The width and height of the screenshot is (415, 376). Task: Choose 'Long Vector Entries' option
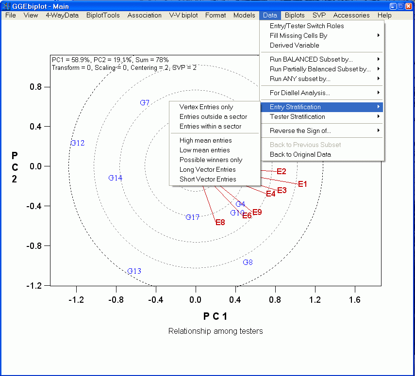(207, 169)
